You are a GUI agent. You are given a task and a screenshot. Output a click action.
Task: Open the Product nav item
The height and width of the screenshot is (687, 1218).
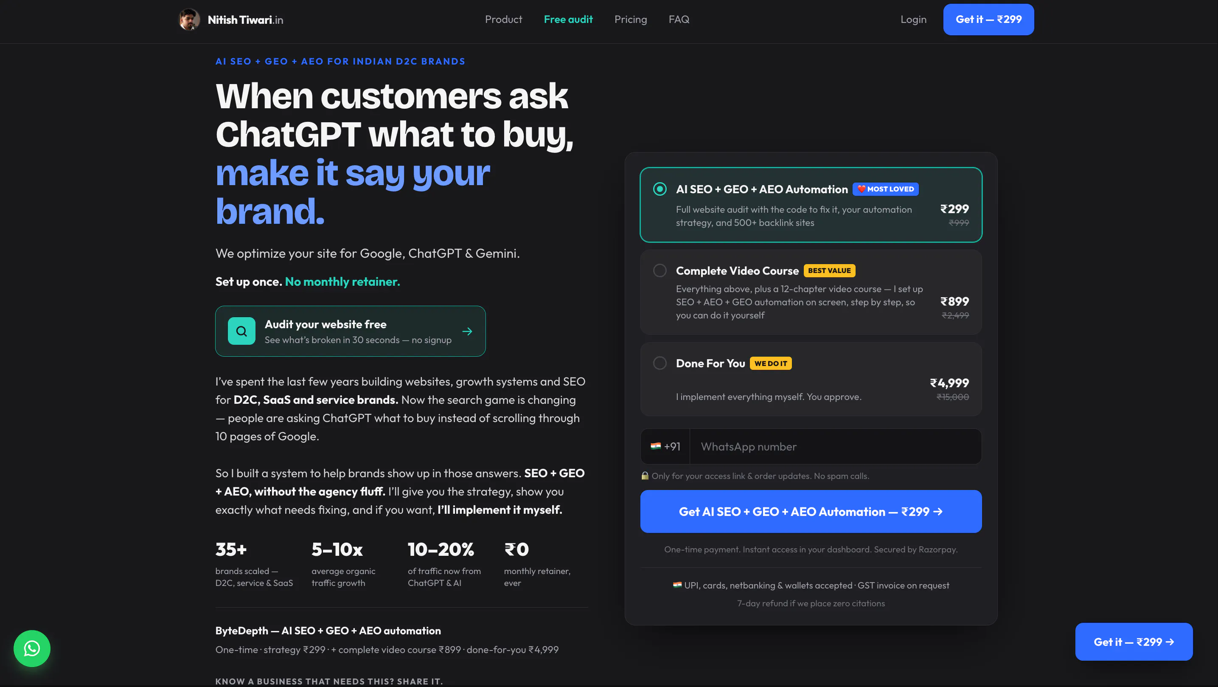tap(504, 20)
